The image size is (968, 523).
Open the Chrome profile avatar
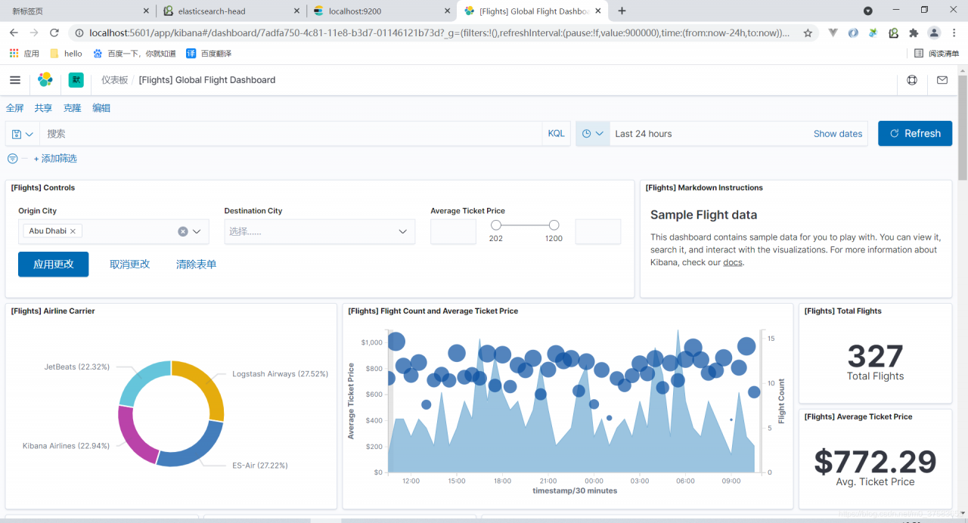(935, 33)
